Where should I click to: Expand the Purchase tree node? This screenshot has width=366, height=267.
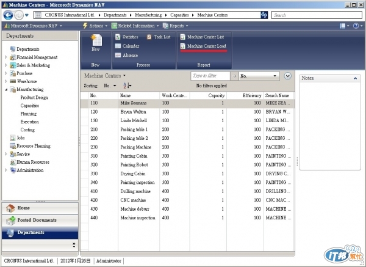[6, 73]
